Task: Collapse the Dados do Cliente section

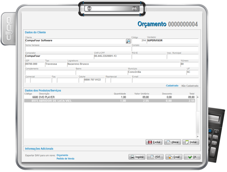Action: [x=35, y=32]
